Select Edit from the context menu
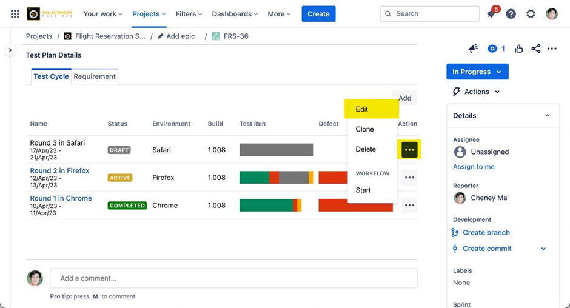This screenshot has width=570, height=308. pos(362,109)
